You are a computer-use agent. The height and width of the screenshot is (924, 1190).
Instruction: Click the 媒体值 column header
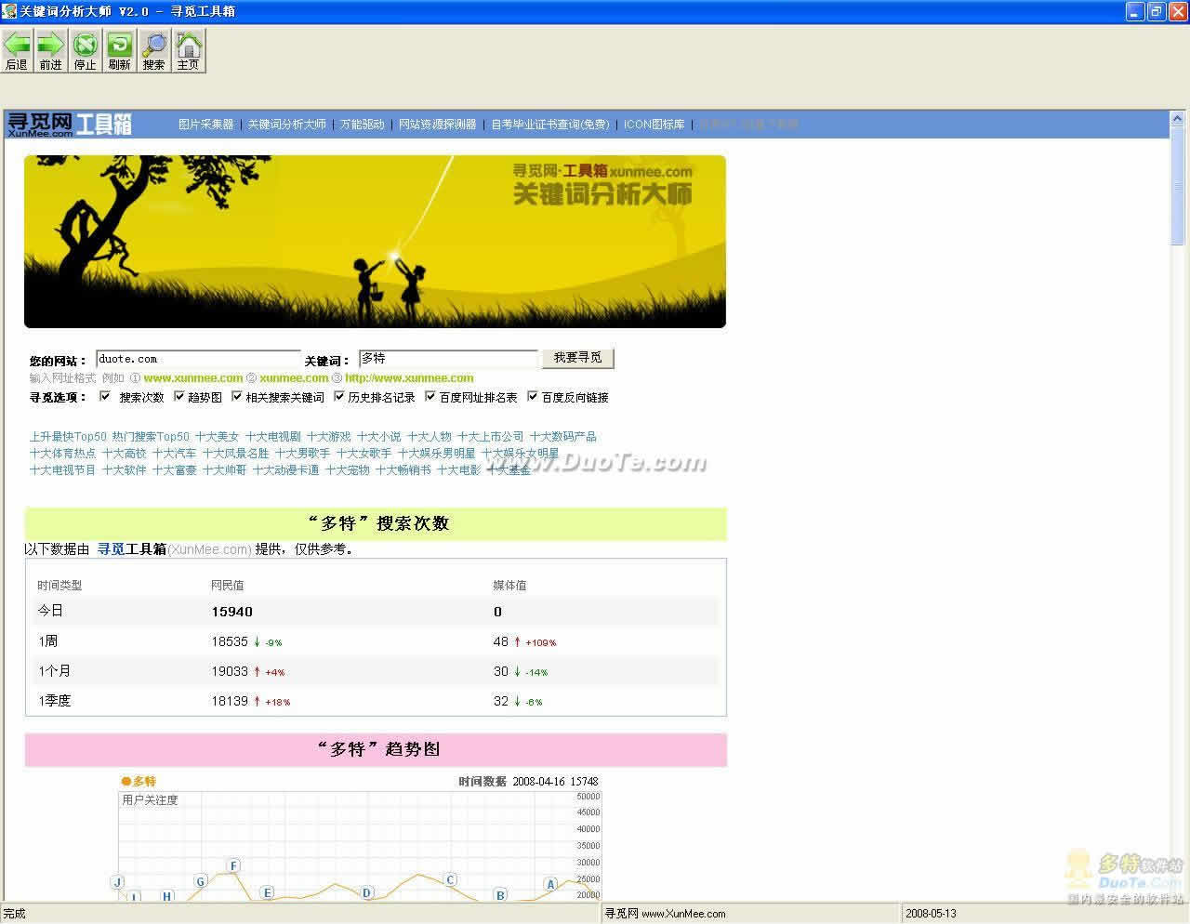pos(509,585)
